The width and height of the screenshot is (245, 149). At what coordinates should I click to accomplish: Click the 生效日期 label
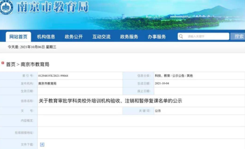point(27,91)
